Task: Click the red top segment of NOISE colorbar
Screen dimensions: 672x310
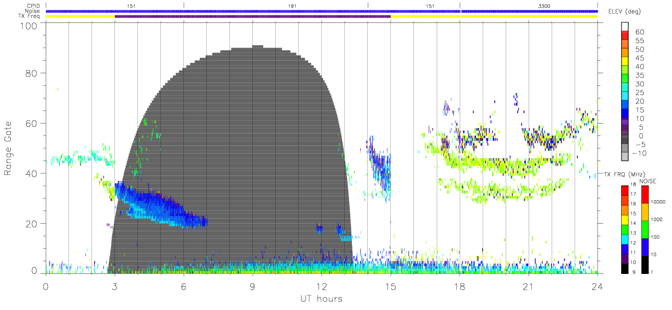Action: pos(645,195)
